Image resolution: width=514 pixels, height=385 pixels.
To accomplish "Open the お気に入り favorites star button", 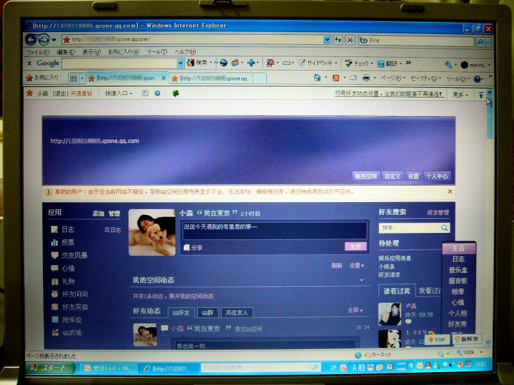I will [x=42, y=78].
